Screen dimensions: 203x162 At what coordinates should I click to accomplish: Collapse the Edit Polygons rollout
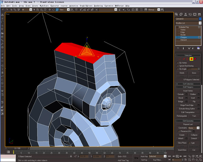188,87
